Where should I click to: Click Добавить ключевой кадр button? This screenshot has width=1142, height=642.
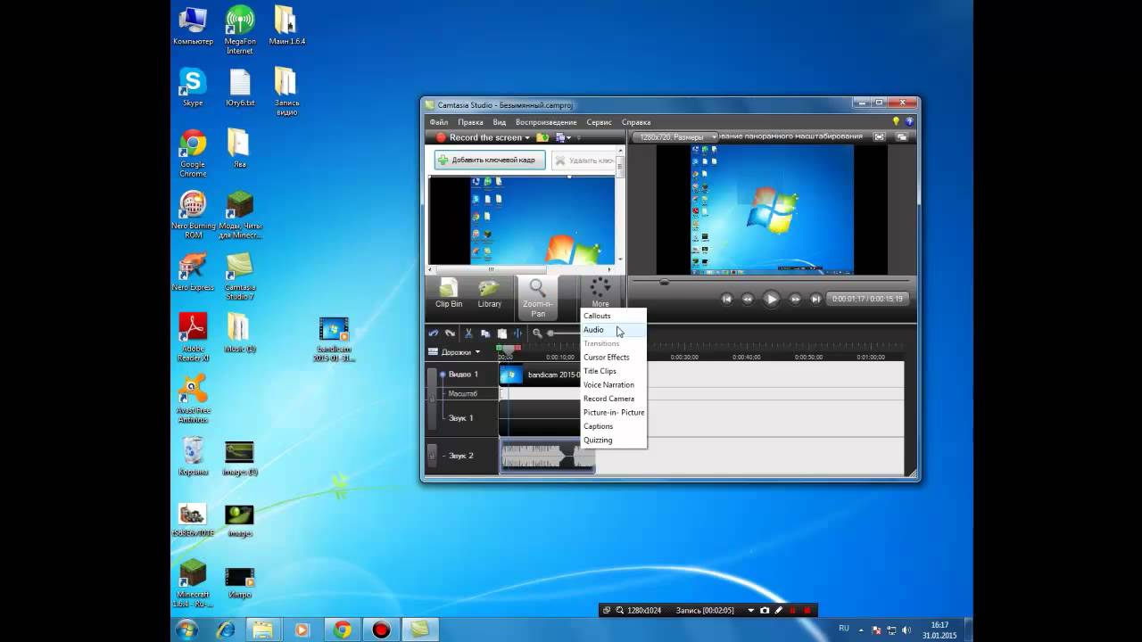pos(490,160)
